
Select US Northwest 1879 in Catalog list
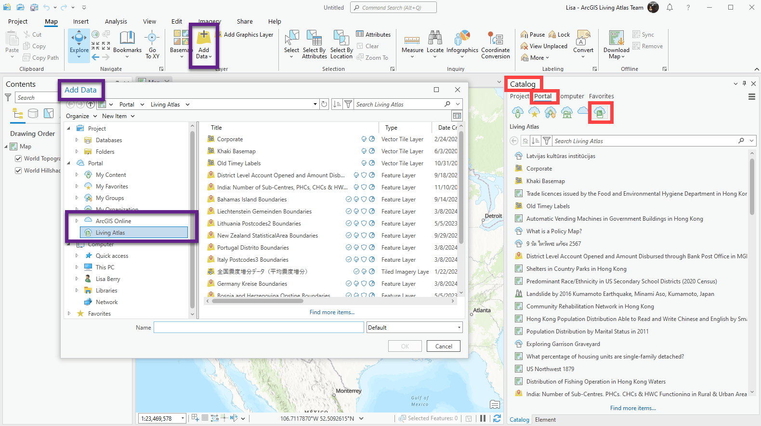(x=550, y=369)
